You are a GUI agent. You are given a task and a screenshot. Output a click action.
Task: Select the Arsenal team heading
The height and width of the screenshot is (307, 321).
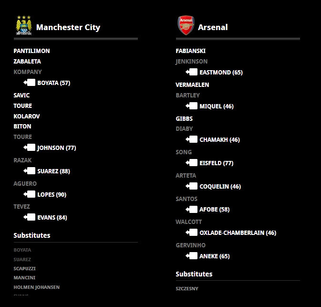(213, 27)
